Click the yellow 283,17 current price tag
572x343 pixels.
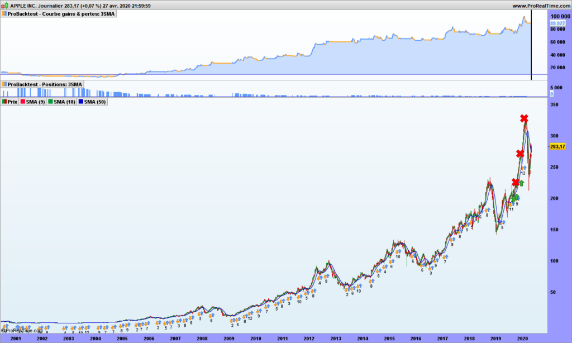pyautogui.click(x=557, y=146)
